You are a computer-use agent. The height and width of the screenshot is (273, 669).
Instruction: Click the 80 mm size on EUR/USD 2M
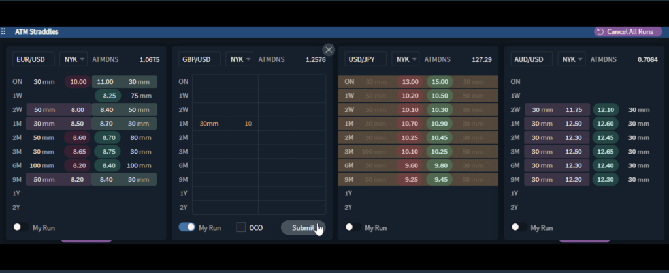141,137
